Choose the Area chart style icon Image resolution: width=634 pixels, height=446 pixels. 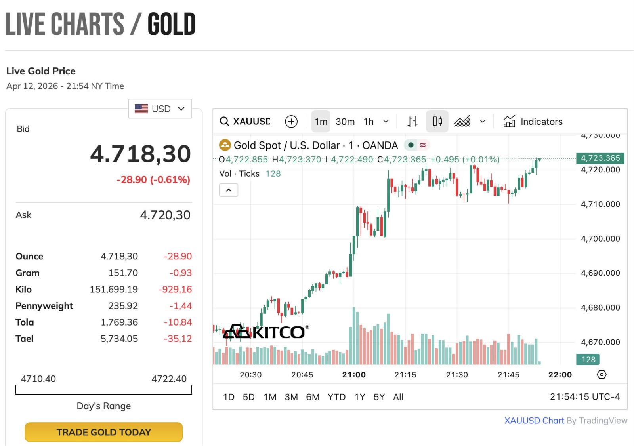[x=462, y=121]
